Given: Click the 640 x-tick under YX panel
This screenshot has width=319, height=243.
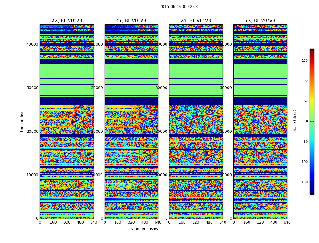Looking at the screenshot, I should tap(287, 222).
